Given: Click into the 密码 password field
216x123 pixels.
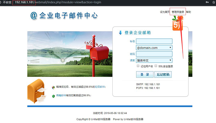Looking at the screenshot, I should tap(154, 54).
